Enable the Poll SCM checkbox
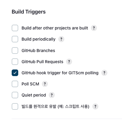Viewport: 122px width, 123px height. [15, 84]
